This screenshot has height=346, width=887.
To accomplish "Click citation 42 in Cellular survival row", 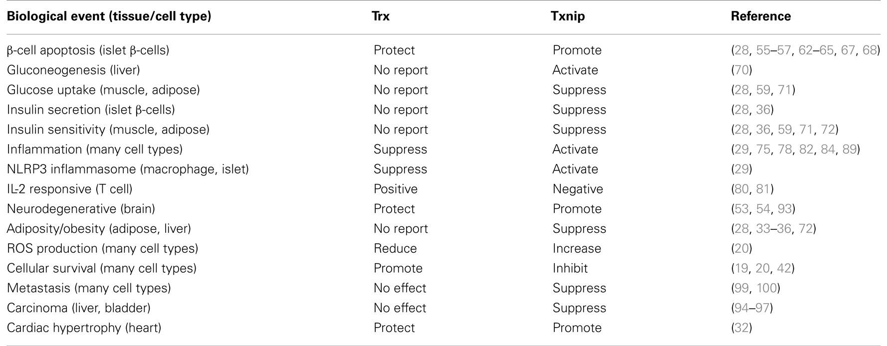I will (784, 268).
